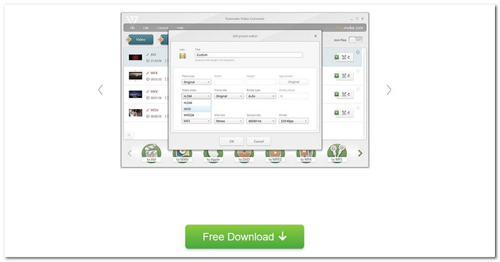Click the AVI video thumbnail

click(x=135, y=57)
